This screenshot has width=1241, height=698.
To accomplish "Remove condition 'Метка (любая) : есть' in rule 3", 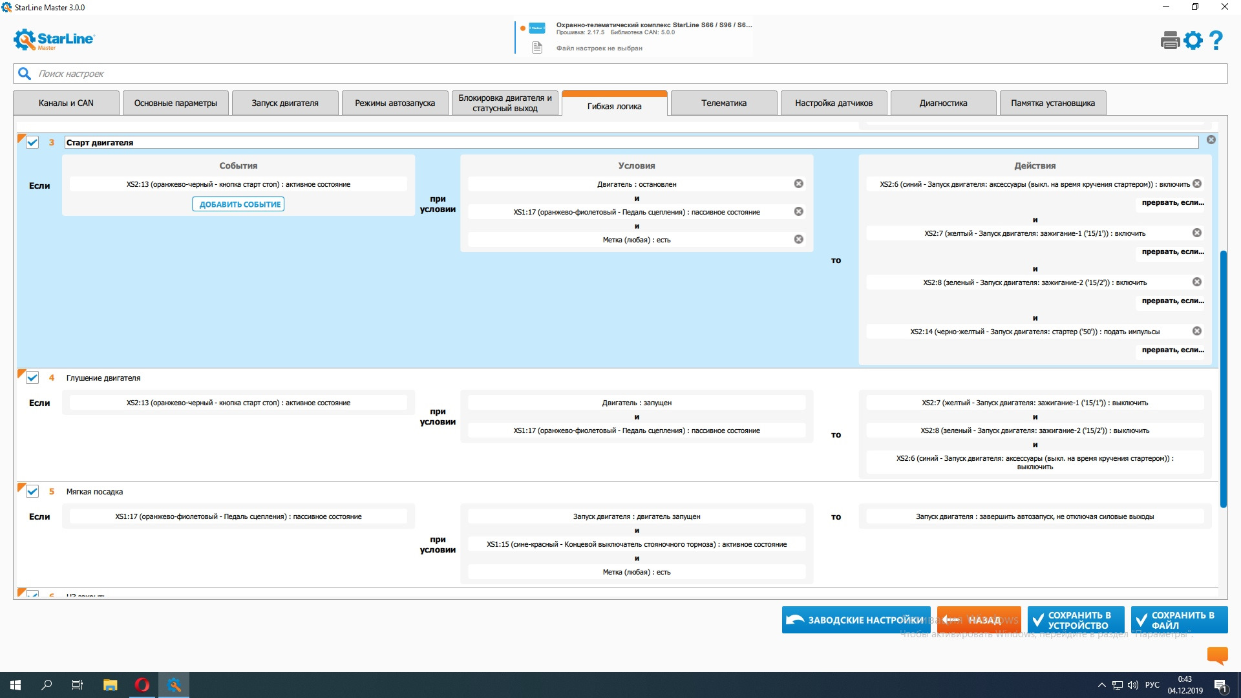I will pos(799,239).
